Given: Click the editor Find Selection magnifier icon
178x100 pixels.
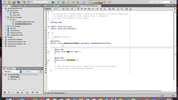Looking at the screenshot, I should point(78,9).
